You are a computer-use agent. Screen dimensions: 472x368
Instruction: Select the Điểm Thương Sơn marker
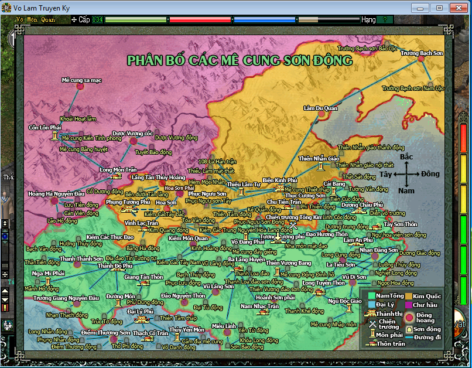point(114,339)
